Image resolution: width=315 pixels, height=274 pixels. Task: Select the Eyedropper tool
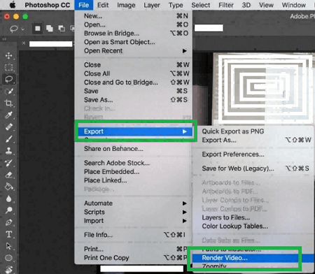[x=9, y=115]
